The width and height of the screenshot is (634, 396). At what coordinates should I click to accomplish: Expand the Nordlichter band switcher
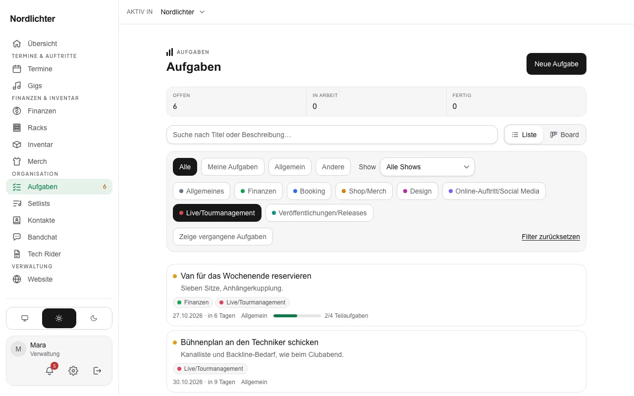[183, 12]
